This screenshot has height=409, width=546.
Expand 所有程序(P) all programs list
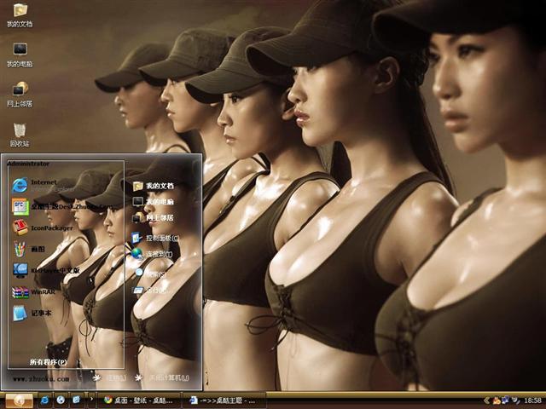tap(48, 362)
